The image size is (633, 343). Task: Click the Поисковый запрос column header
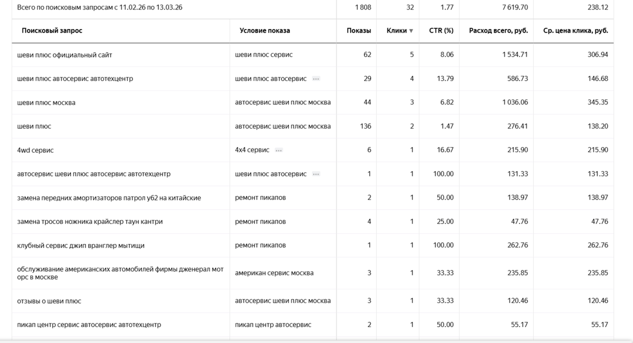pos(52,31)
